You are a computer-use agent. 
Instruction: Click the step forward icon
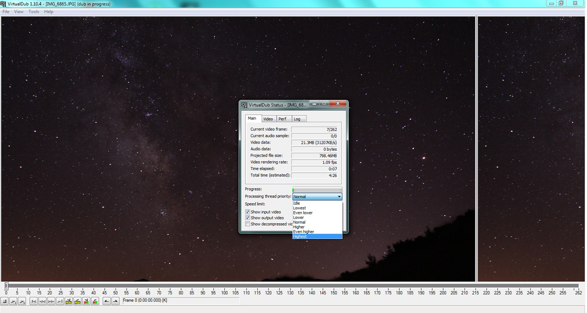[x=51, y=301]
